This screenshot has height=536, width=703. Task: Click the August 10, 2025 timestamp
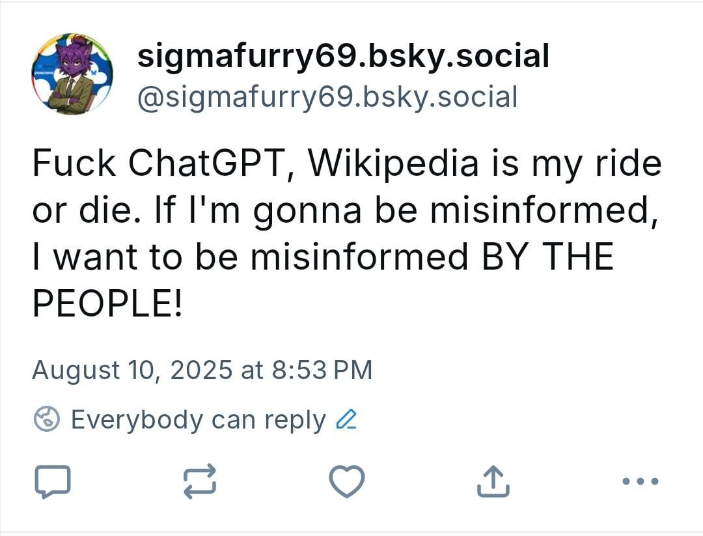(202, 371)
